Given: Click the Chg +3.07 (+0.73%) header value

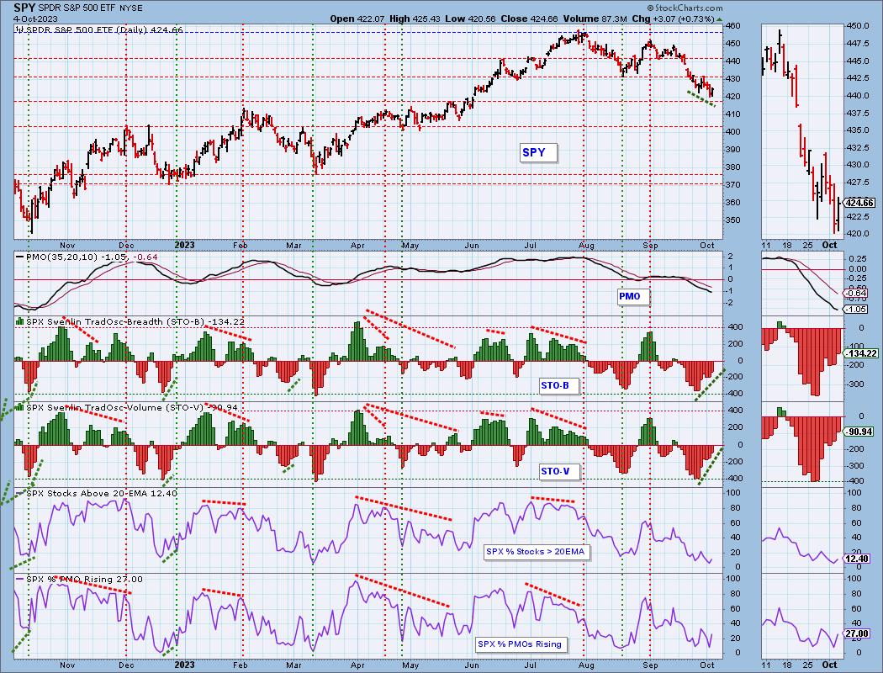Looking at the screenshot, I should 678,19.
